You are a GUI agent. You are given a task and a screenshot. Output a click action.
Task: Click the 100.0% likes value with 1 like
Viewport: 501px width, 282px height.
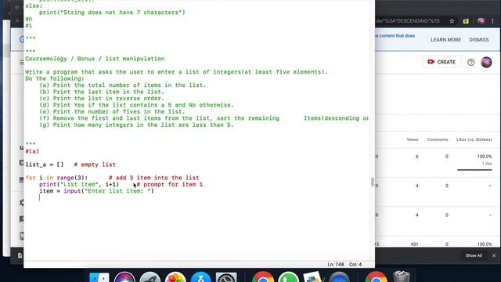[x=485, y=157]
